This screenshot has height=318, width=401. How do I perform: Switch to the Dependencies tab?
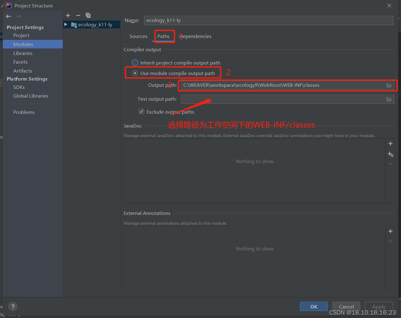[x=195, y=36]
